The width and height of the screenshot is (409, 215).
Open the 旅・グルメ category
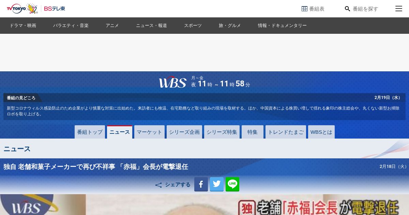coord(230,26)
